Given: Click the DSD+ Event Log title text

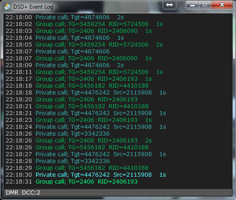Looking at the screenshot, I should point(33,7).
